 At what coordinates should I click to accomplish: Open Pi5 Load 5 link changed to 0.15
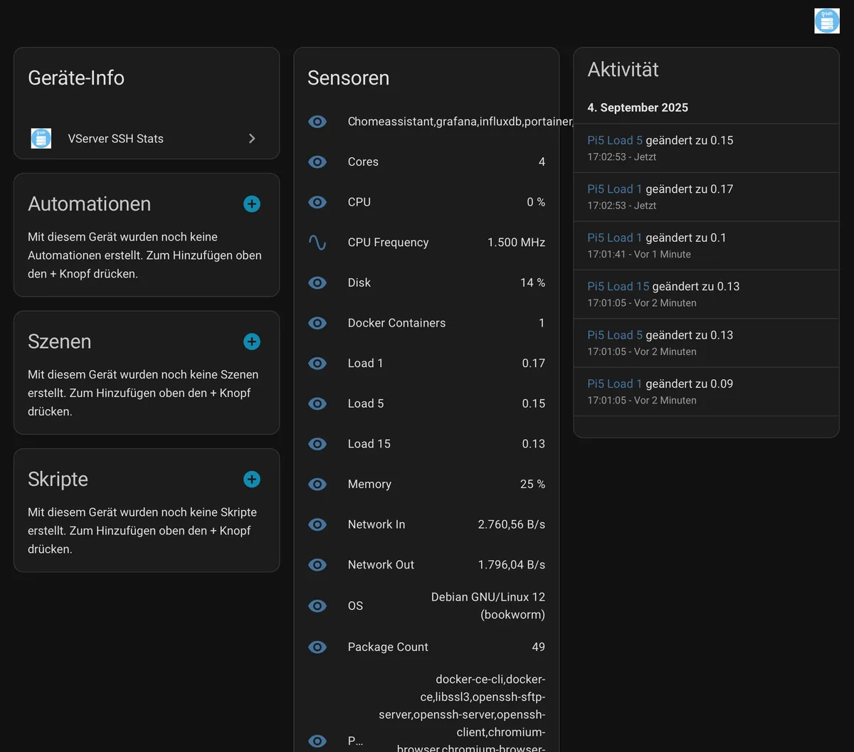[x=615, y=140]
